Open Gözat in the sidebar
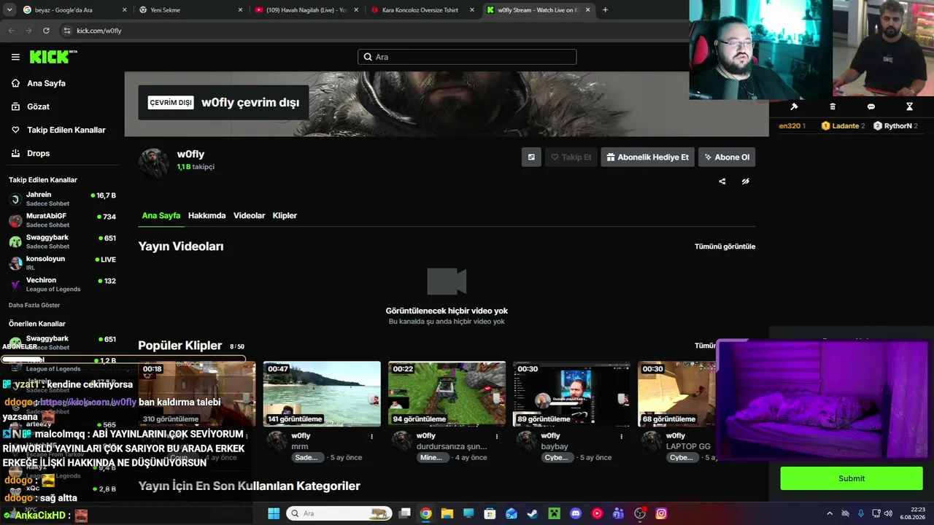The width and height of the screenshot is (934, 525). tap(38, 106)
